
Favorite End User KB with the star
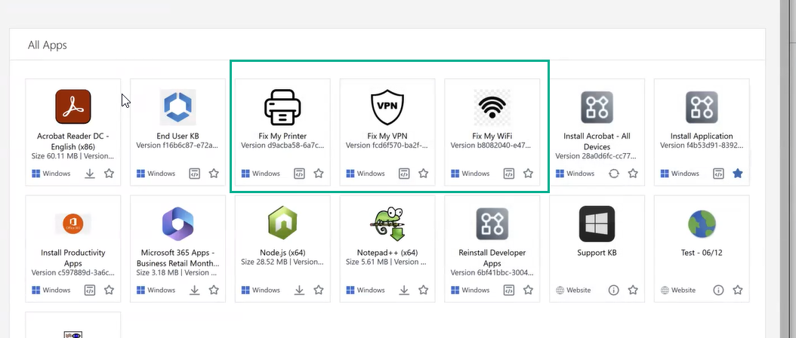click(214, 174)
